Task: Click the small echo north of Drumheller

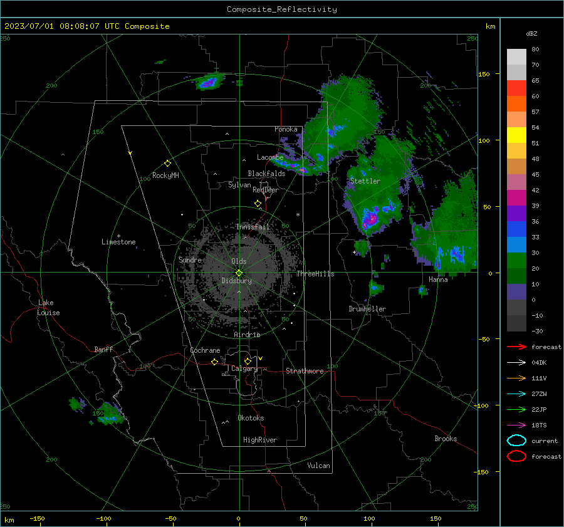Action: [375, 288]
